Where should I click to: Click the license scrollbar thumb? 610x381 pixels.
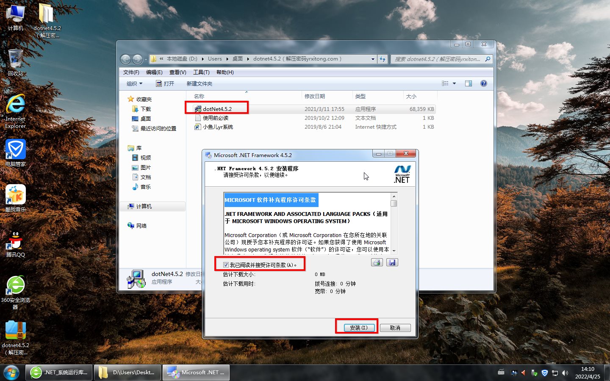tap(394, 203)
